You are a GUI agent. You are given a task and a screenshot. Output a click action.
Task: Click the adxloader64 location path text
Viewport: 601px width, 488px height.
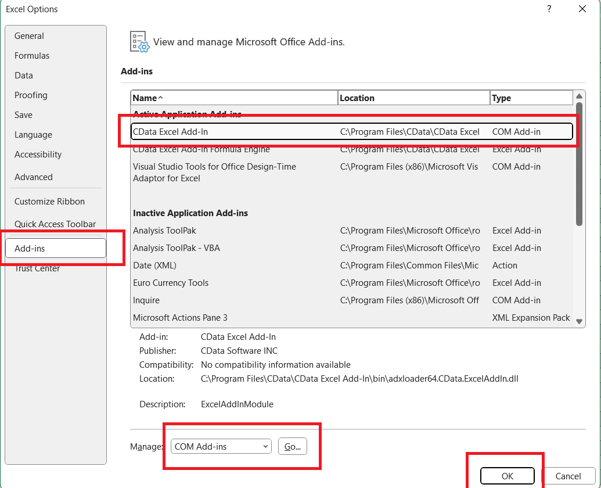tap(359, 379)
